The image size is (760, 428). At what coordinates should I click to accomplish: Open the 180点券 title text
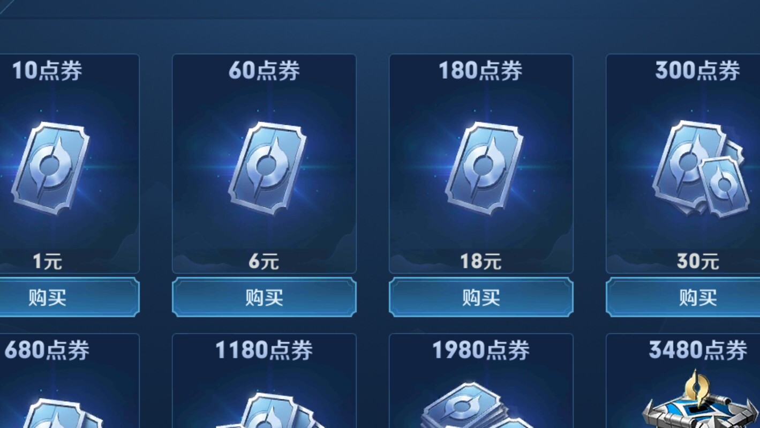click(480, 71)
